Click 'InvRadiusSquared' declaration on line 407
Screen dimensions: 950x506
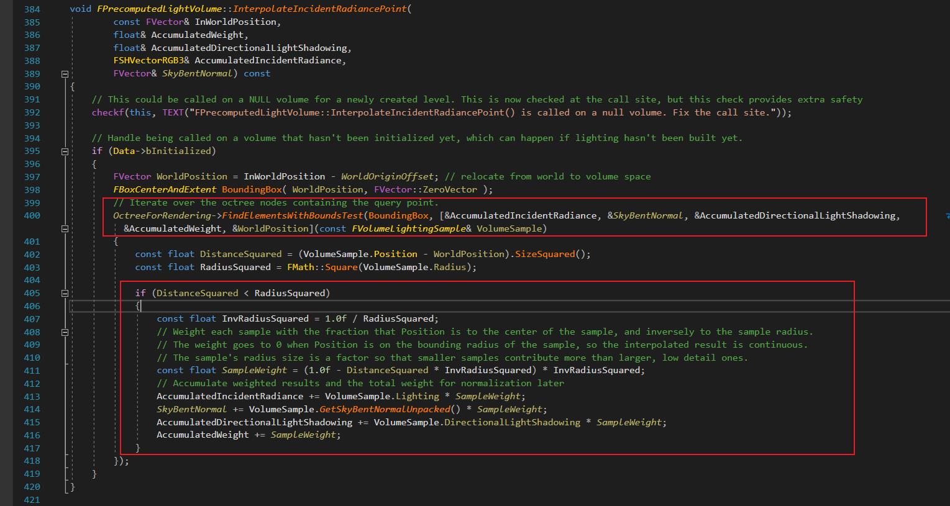[265, 319]
